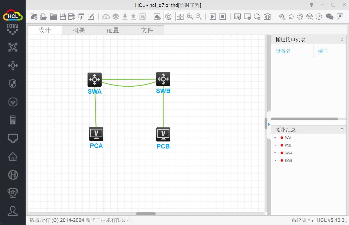Select the SWB switch on canvas
Screen dimensions: 349x225
click(163, 79)
